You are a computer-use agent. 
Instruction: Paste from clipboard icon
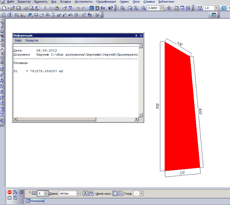pyautogui.click(x=57, y=8)
